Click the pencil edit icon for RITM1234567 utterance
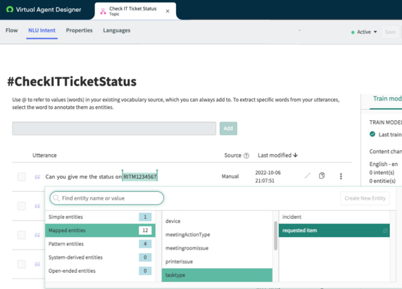Image resolution: width=402 pixels, height=289 pixels. click(x=308, y=176)
